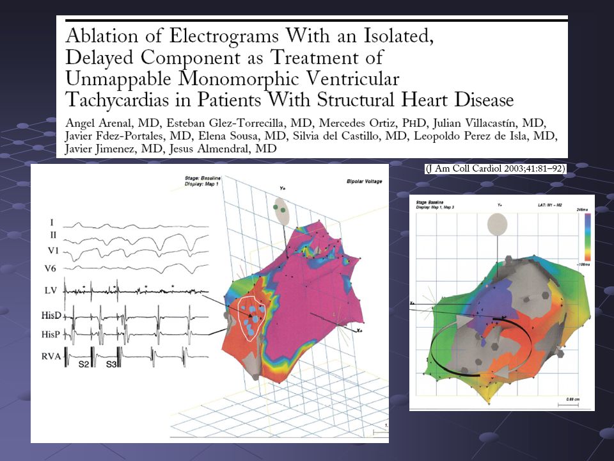Image resolution: width=614 pixels, height=461 pixels.
Task: Click the "S2" stimulus marker label
Action: point(83,364)
